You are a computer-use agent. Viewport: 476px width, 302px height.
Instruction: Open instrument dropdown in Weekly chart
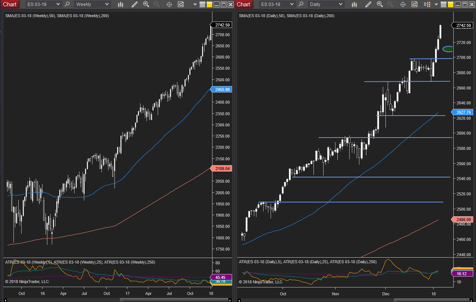(44, 4)
